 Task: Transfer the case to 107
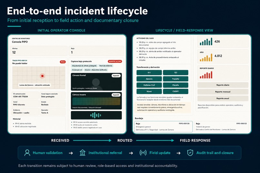175,72
